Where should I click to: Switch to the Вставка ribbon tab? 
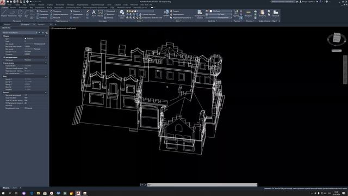pos(13,8)
